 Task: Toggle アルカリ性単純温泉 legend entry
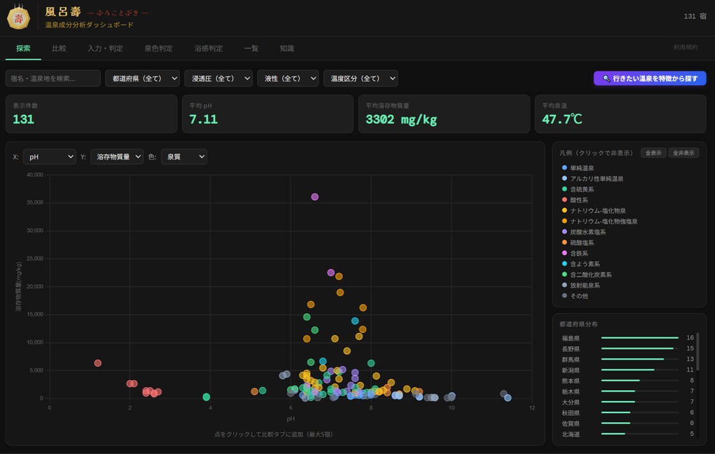[x=592, y=179]
